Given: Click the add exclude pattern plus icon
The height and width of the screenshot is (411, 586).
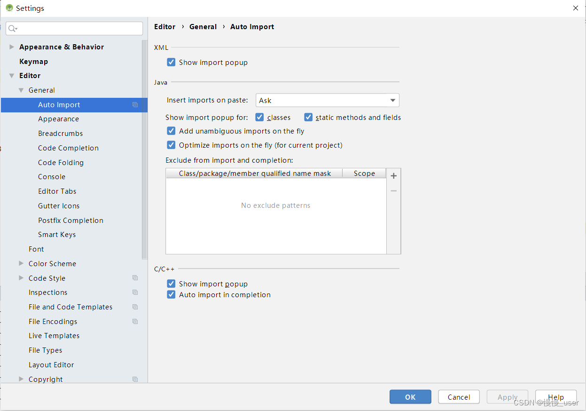Looking at the screenshot, I should point(394,176).
